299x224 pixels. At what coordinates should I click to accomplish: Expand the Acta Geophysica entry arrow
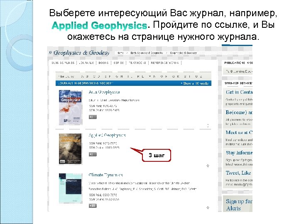(x=208, y=126)
